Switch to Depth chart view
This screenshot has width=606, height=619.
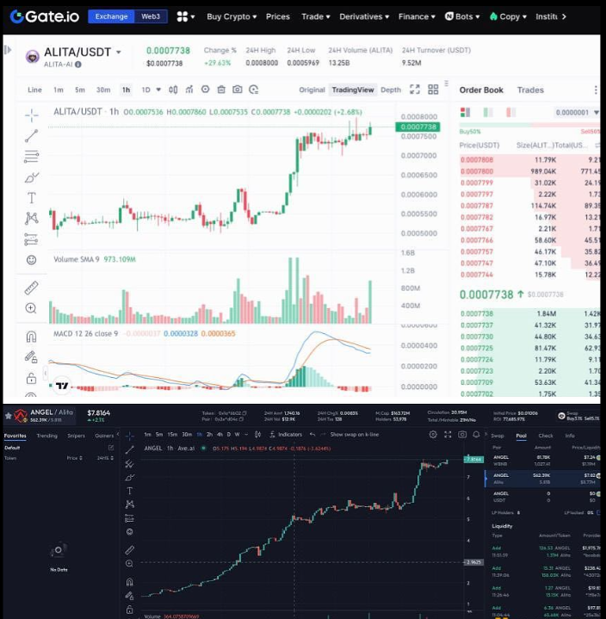tap(391, 90)
